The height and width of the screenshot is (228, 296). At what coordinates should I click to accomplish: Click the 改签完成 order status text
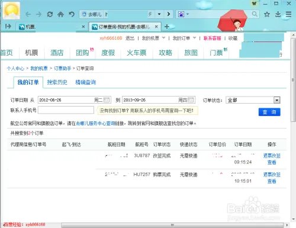point(162,156)
